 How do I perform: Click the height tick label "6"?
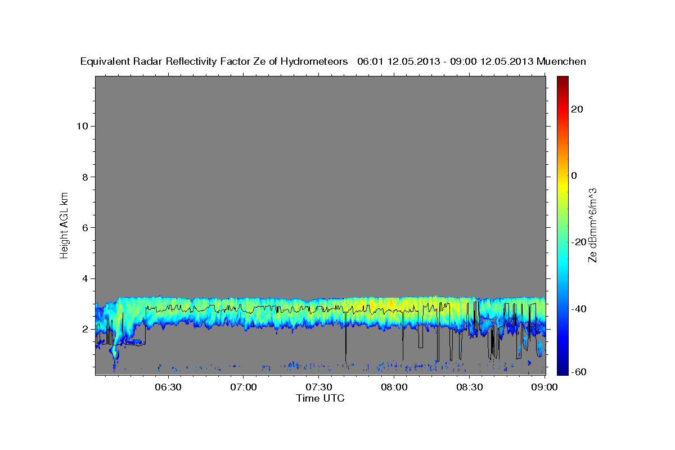click(x=85, y=227)
